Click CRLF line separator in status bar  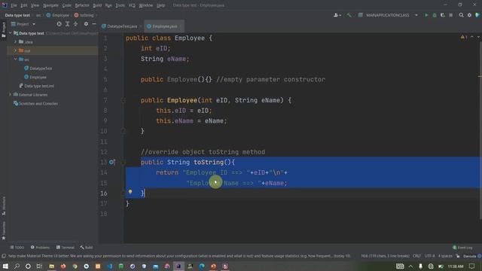pyautogui.click(x=416, y=256)
